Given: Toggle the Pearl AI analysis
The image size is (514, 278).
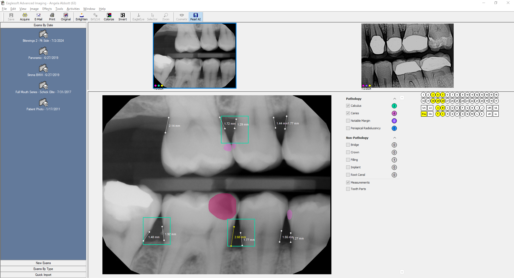Looking at the screenshot, I should [195, 17].
